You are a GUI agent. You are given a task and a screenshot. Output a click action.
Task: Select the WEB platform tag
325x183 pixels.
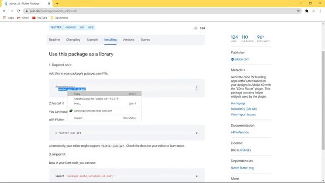click(91, 27)
